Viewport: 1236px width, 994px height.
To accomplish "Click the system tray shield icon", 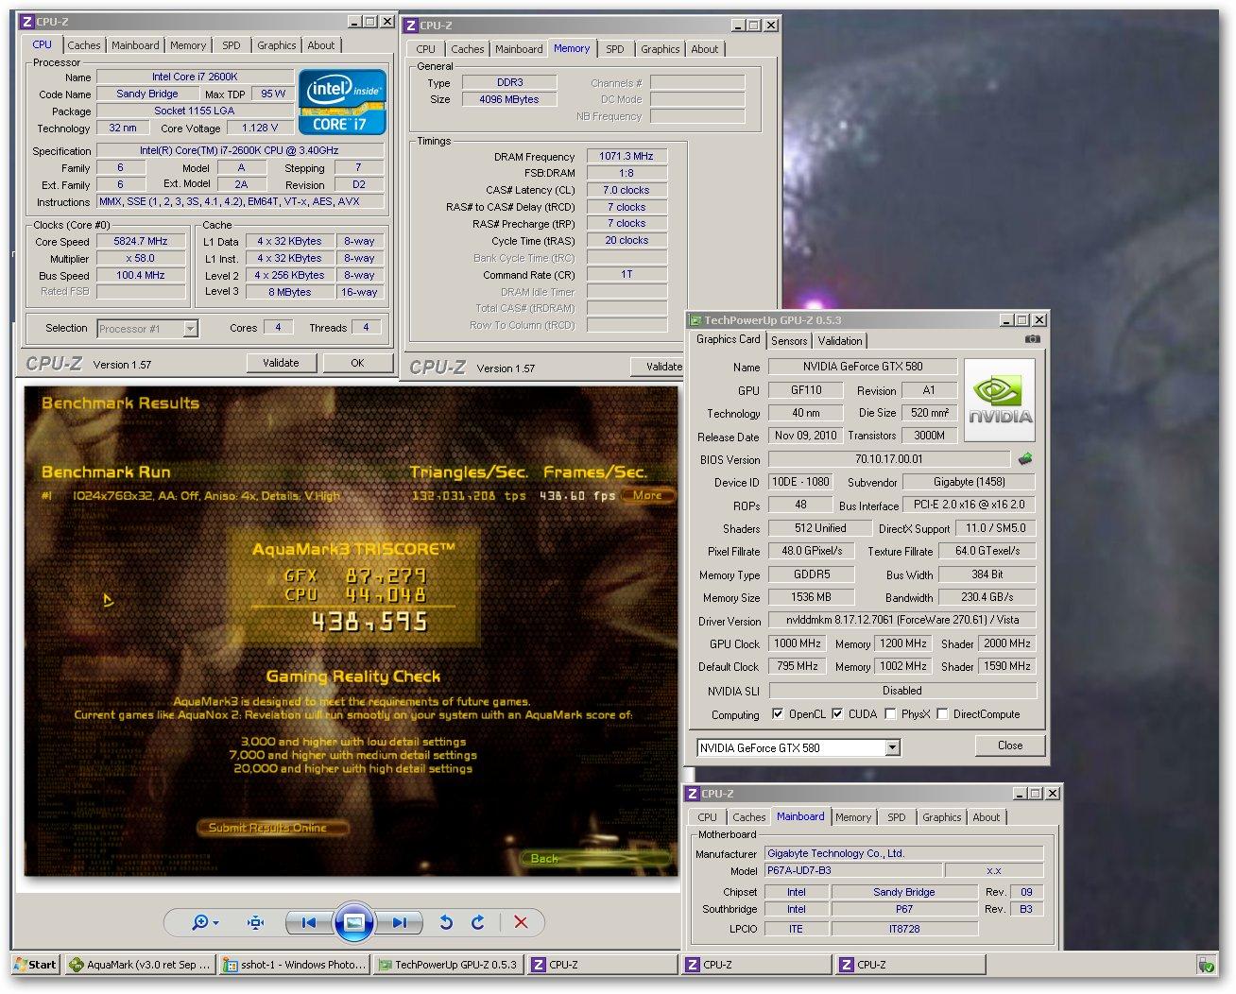I will point(1206,965).
